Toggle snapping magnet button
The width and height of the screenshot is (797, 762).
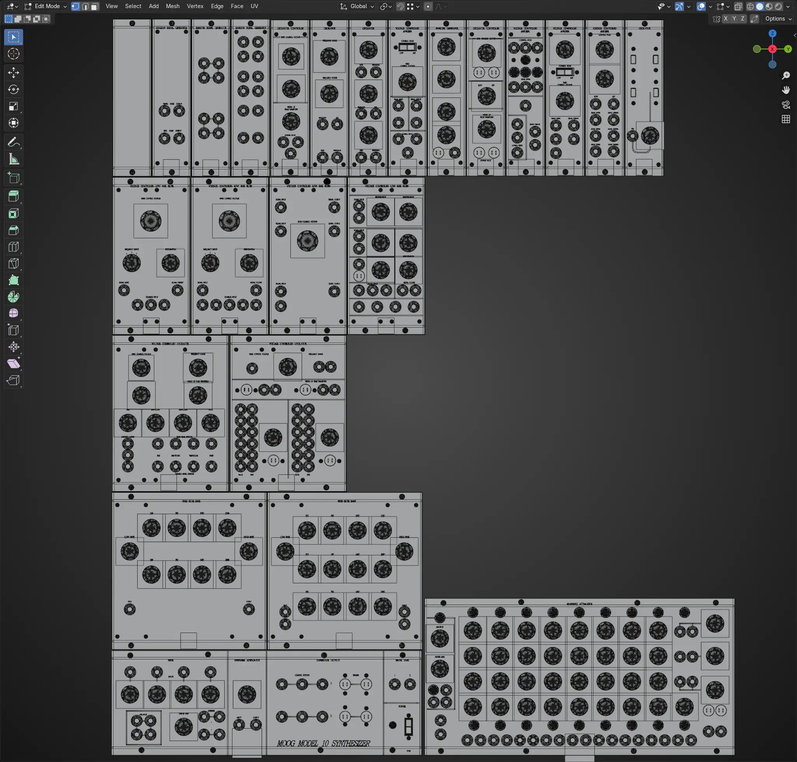(400, 7)
